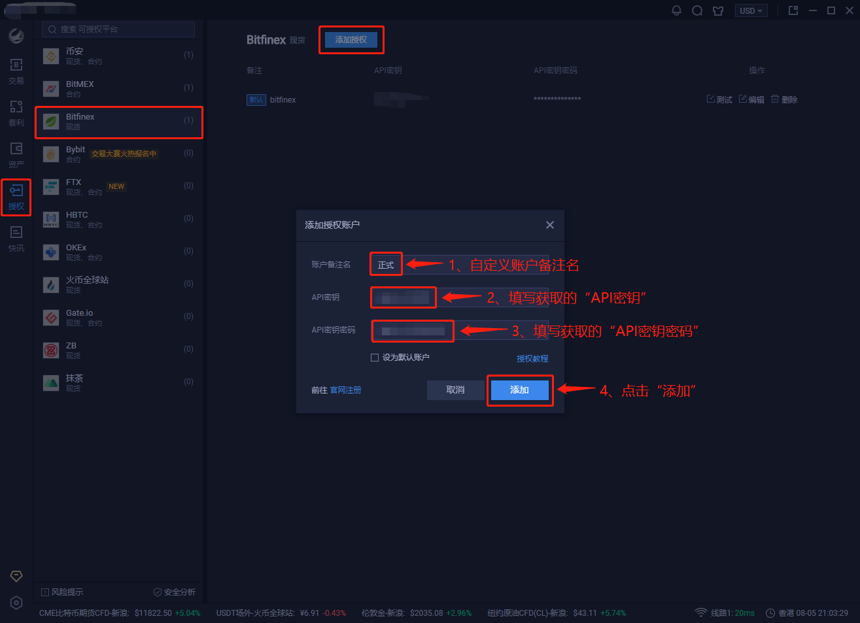The height and width of the screenshot is (623, 860).
Task: Click the pop-out window icon in title bar
Action: [793, 10]
